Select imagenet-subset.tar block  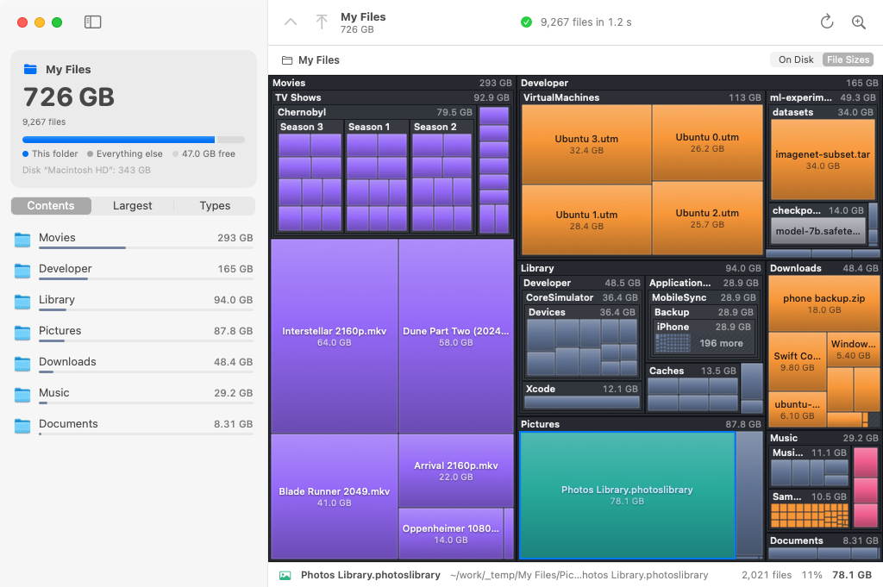(823, 159)
